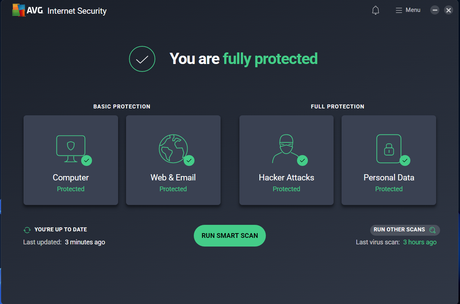
Task: Start scanning with Run Smart Scan button
Action: click(x=230, y=236)
